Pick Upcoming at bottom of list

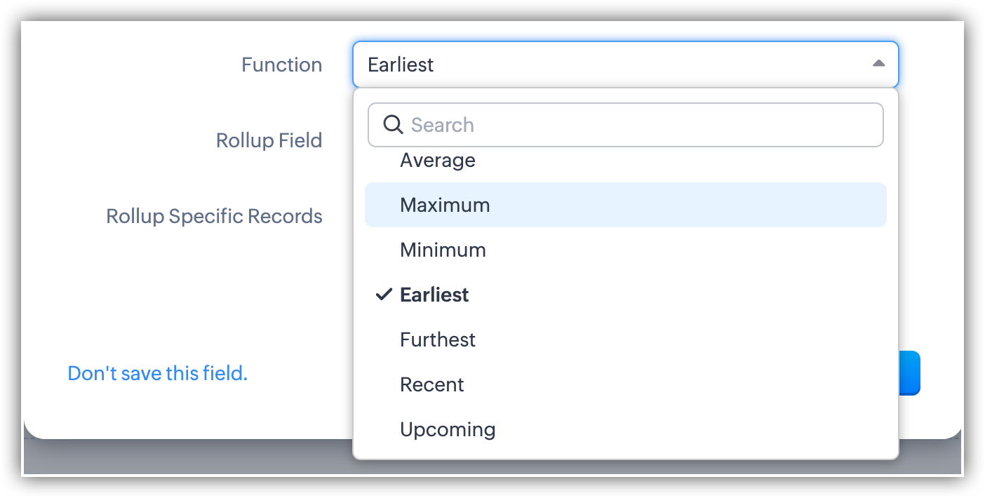tap(448, 429)
